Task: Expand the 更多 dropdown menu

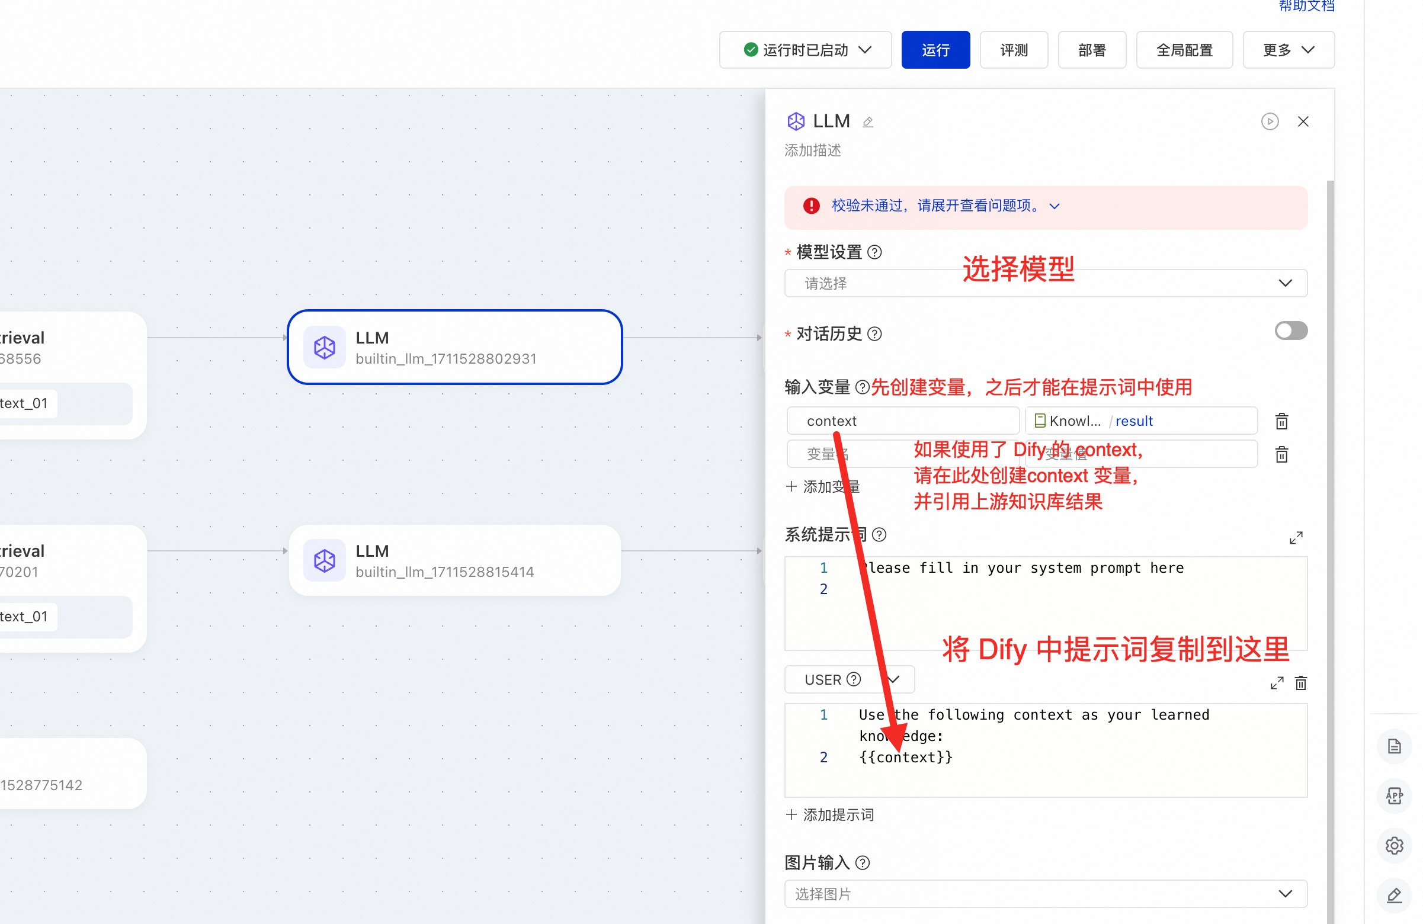Action: tap(1289, 50)
